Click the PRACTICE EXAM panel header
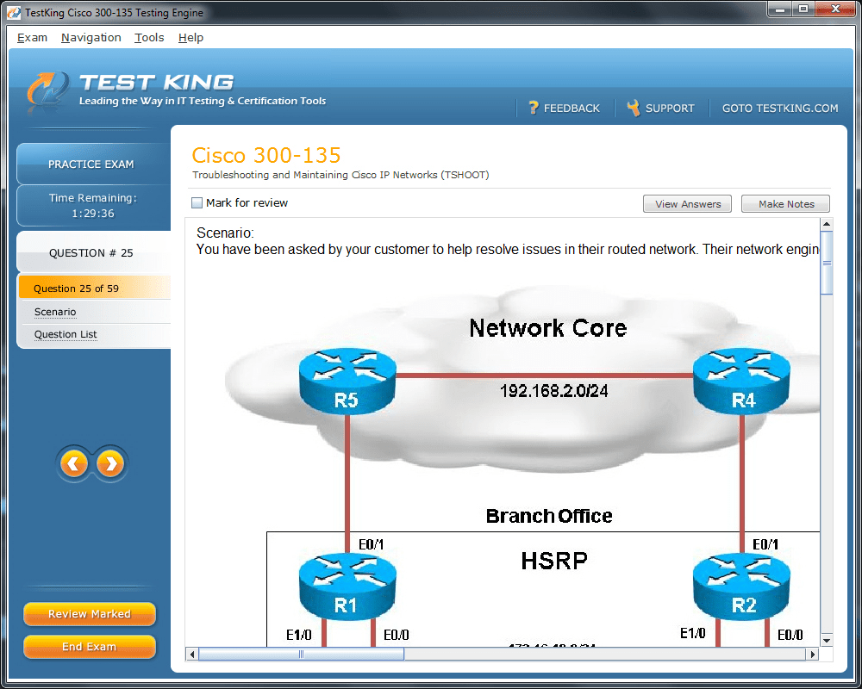Screen dimensions: 862x689 [91, 164]
